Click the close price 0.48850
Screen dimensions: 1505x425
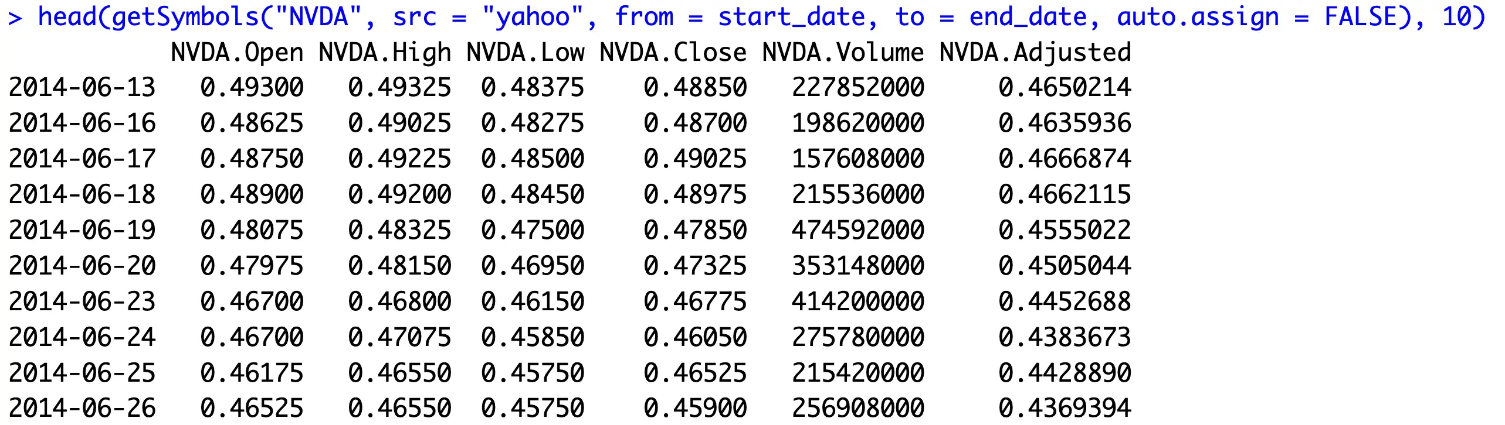pos(696,87)
